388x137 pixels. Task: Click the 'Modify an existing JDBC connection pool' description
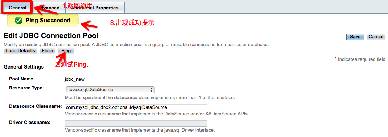pos(136,45)
